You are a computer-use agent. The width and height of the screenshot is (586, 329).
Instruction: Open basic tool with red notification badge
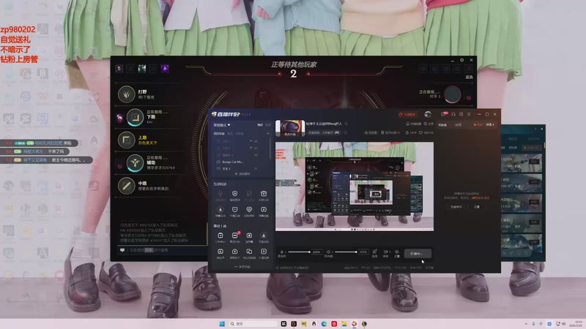[x=234, y=237]
